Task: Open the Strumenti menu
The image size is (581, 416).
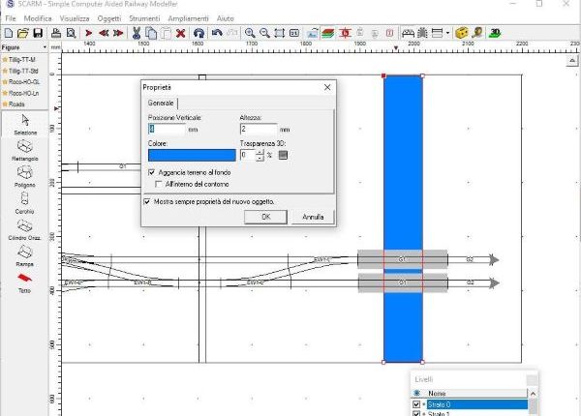Action: tap(144, 18)
